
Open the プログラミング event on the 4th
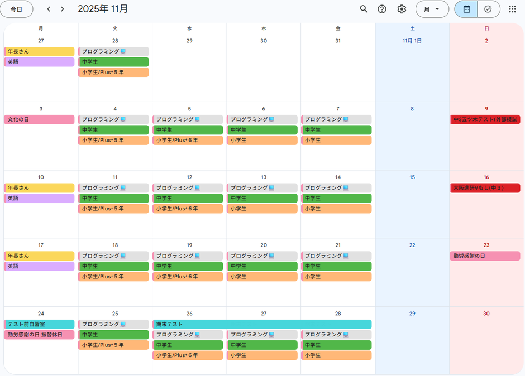113,119
